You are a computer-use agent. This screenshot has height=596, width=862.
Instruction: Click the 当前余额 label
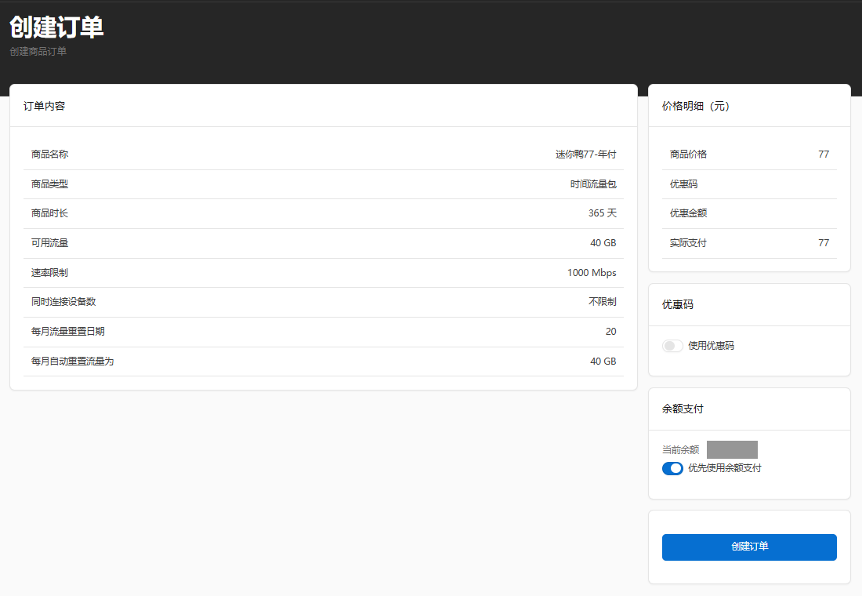(680, 449)
